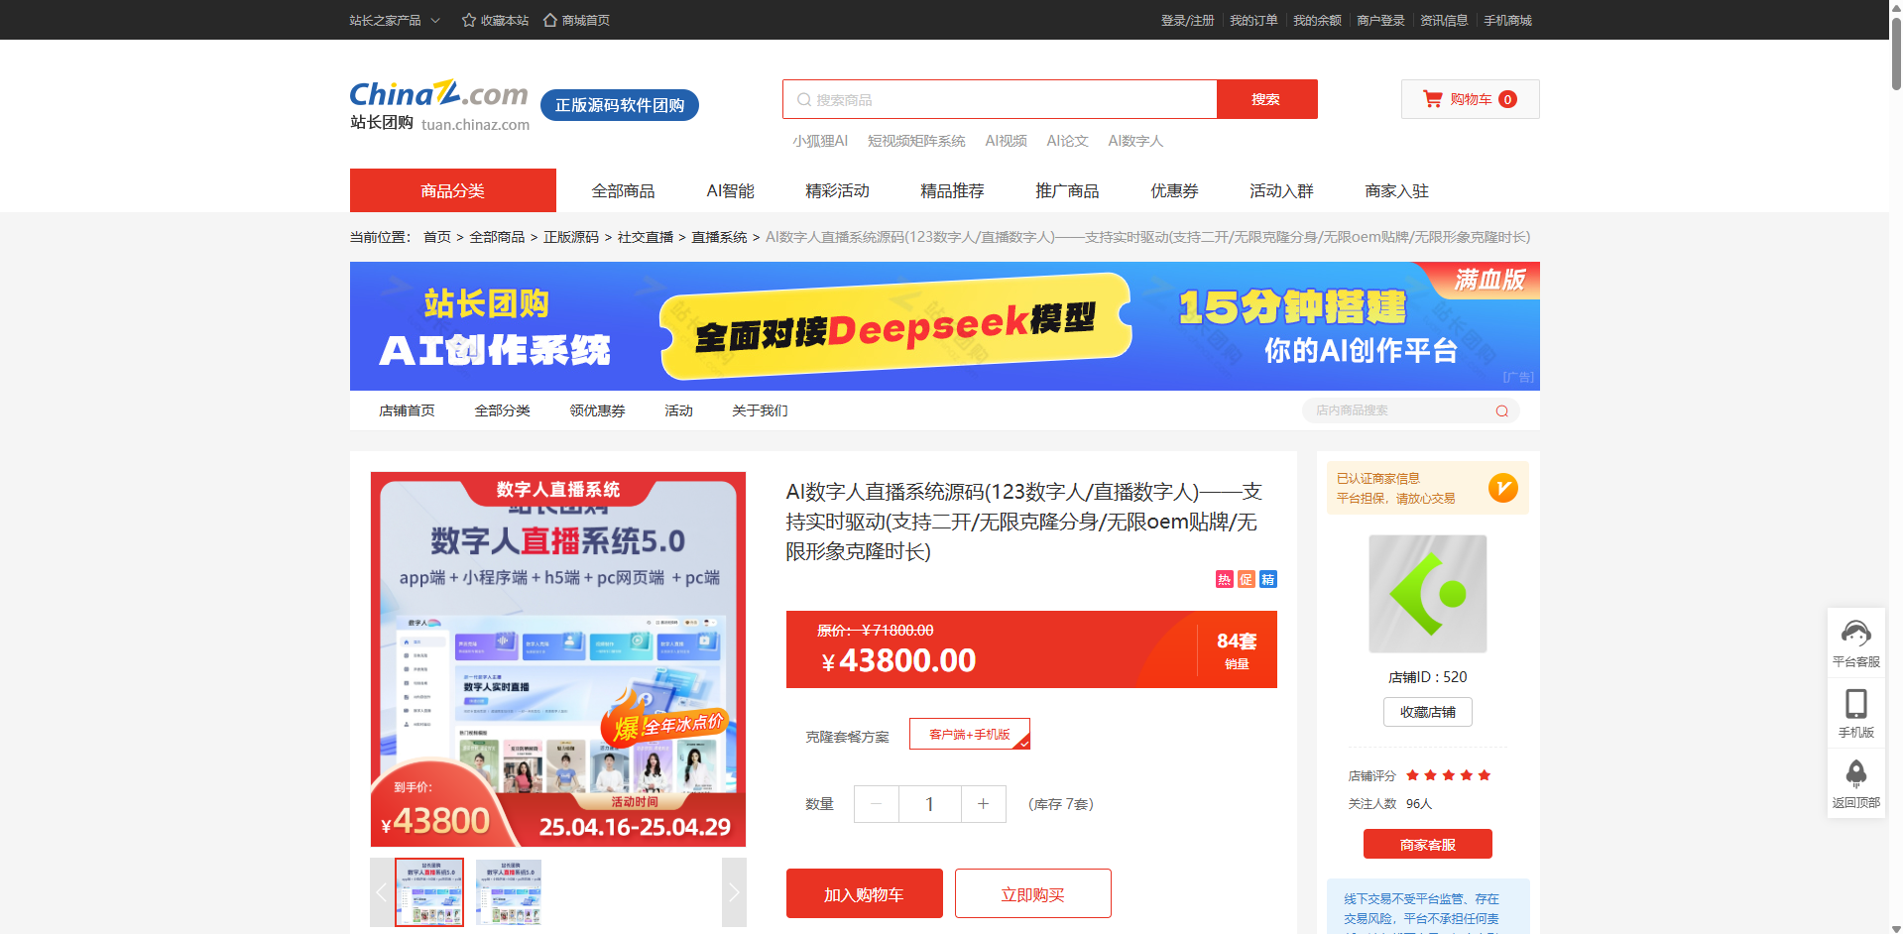
Task: Click the AI数字人 hot search keyword
Action: click(1136, 141)
